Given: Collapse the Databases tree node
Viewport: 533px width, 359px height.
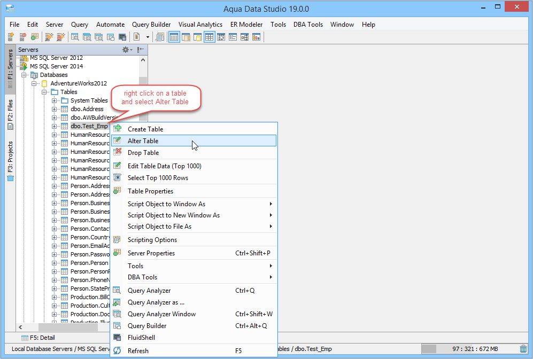Looking at the screenshot, I should [x=24, y=75].
